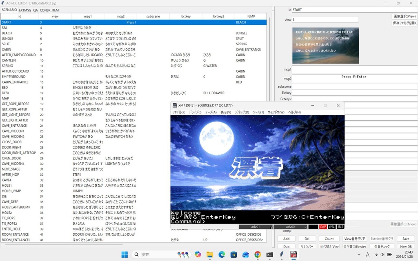Click the 欠番チェック button
Screen dimensions: 418x261
pyautogui.click(x=382, y=246)
